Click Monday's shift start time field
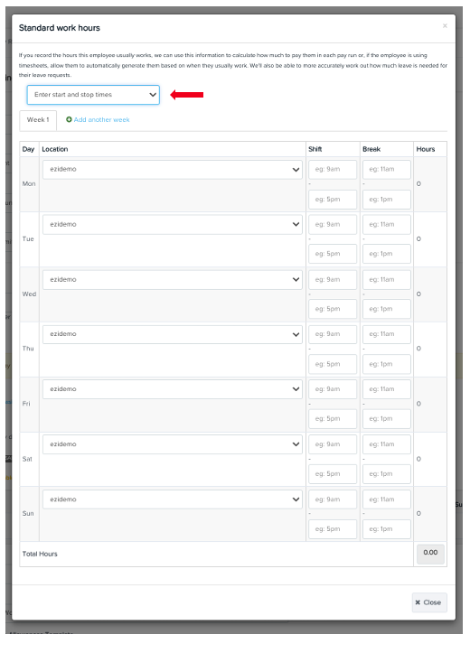The height and width of the screenshot is (653, 470). tap(333, 170)
